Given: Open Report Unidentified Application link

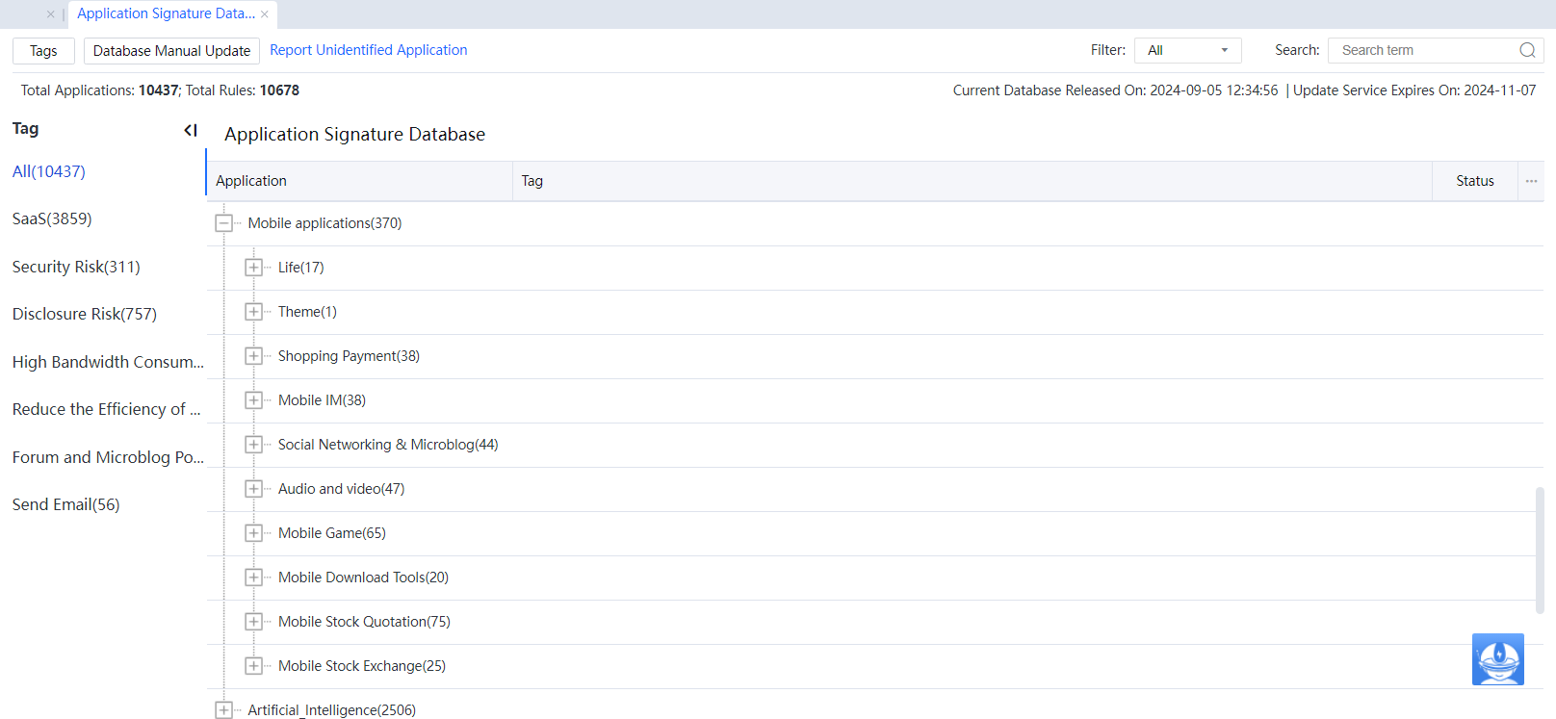Looking at the screenshot, I should click(x=368, y=50).
